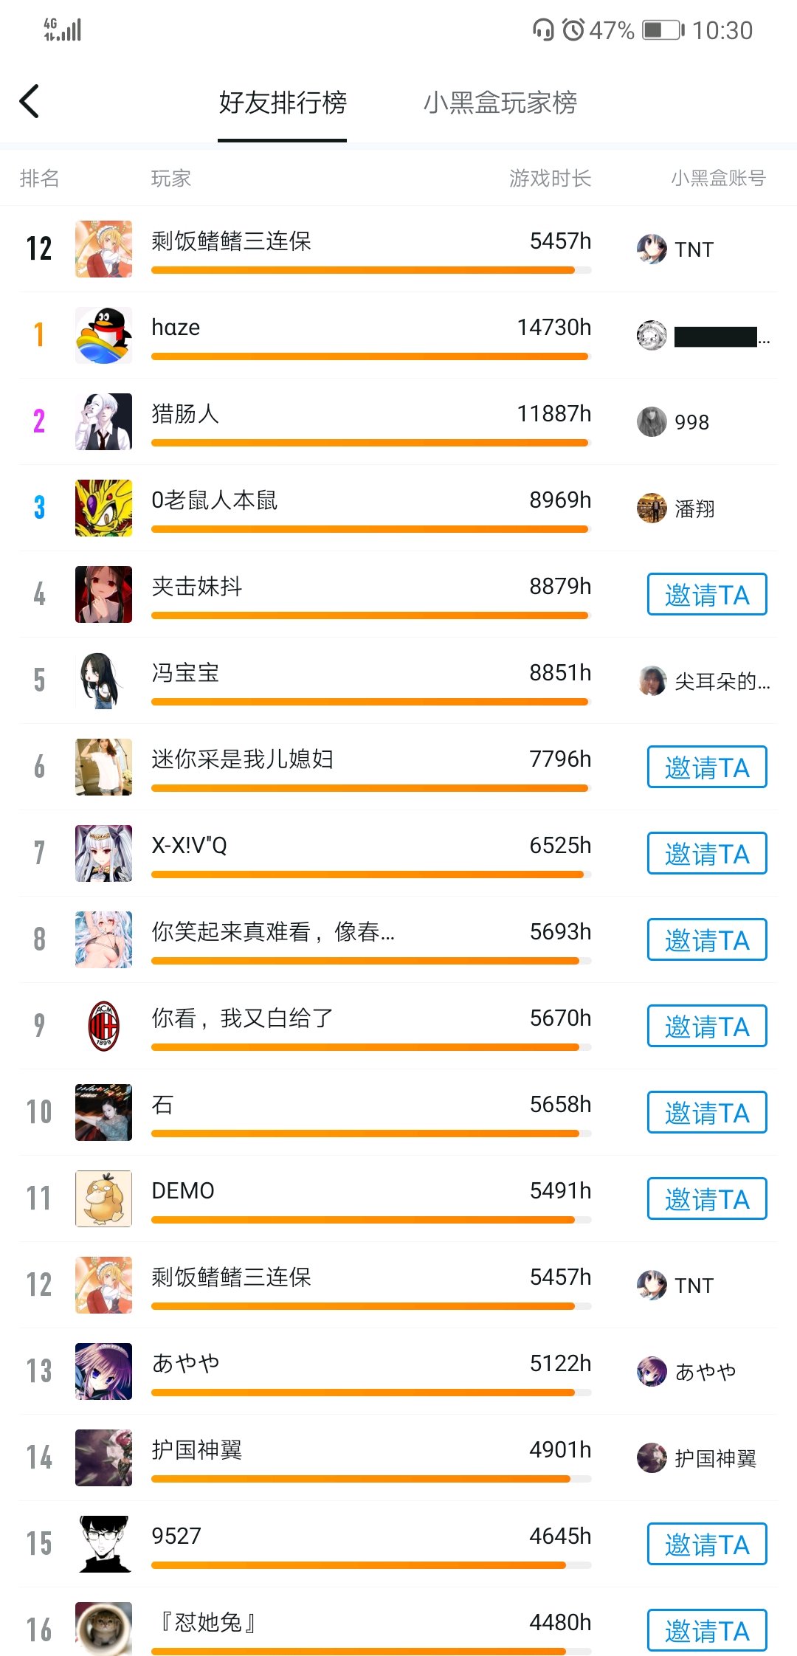
Task: Switch to 小黑盒玩家榜 tab
Action: click(x=500, y=103)
